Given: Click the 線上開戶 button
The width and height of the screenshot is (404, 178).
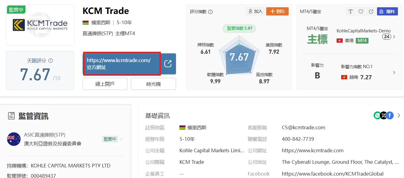Looking at the screenshot, I should point(105,84).
